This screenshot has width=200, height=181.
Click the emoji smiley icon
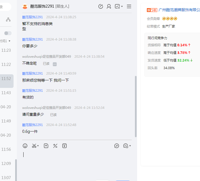(25, 146)
